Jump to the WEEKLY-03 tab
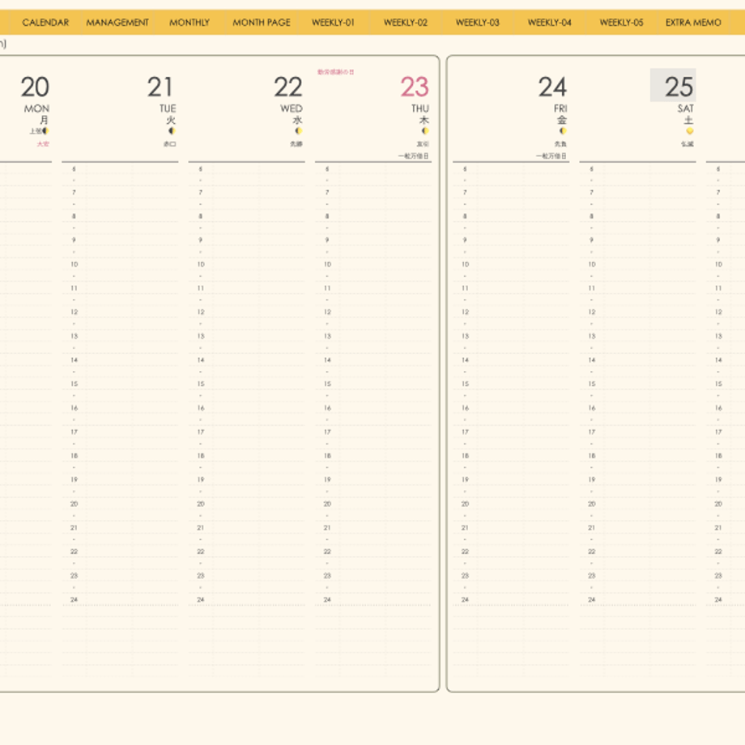 478,23
